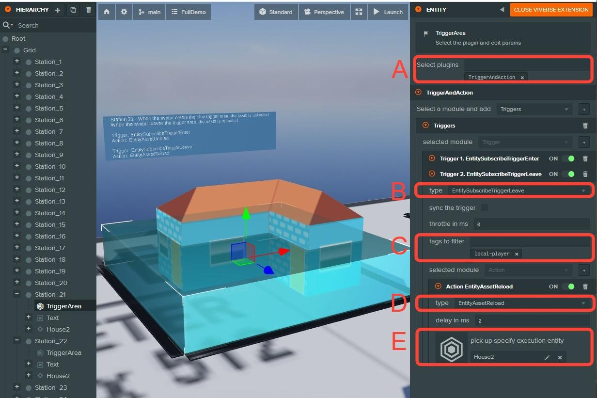
Task: Toggle Trigger 1 ON switch
Action: 568,159
